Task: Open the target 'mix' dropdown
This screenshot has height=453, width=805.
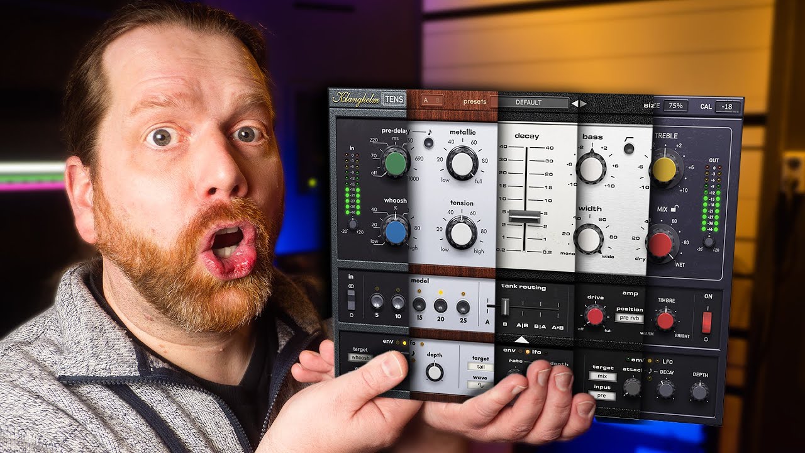Action: (602, 376)
